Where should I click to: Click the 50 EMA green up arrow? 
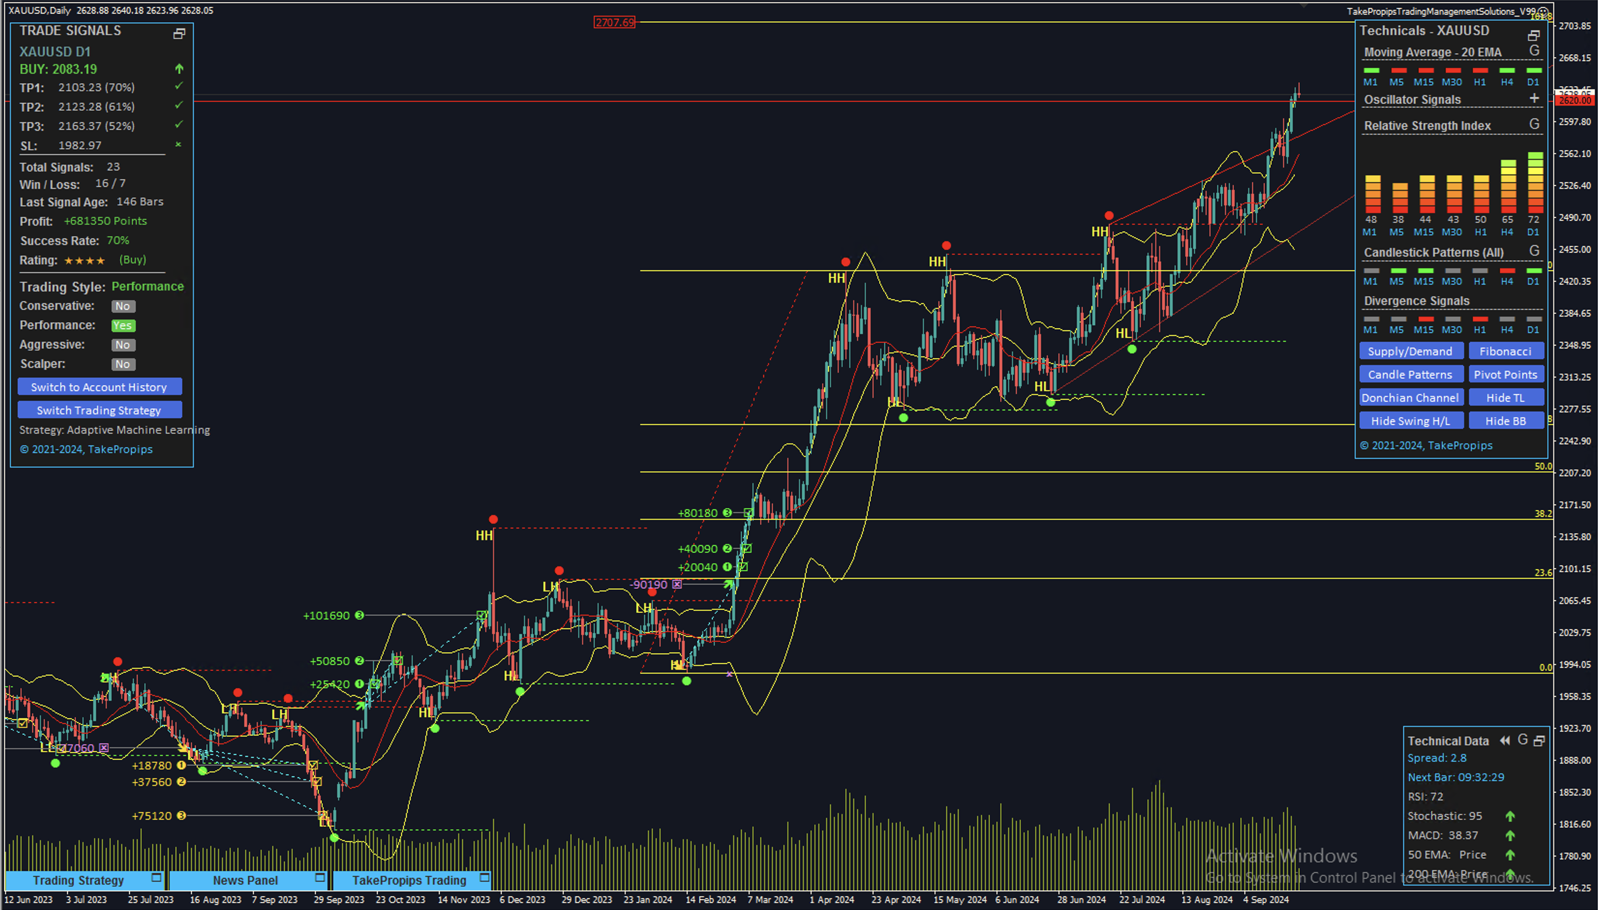coord(1510,855)
